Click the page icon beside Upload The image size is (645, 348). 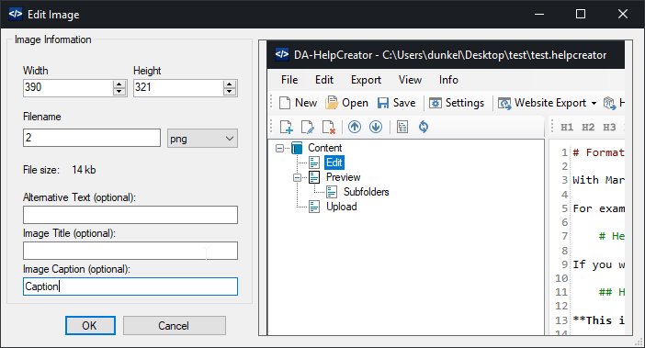coord(314,207)
